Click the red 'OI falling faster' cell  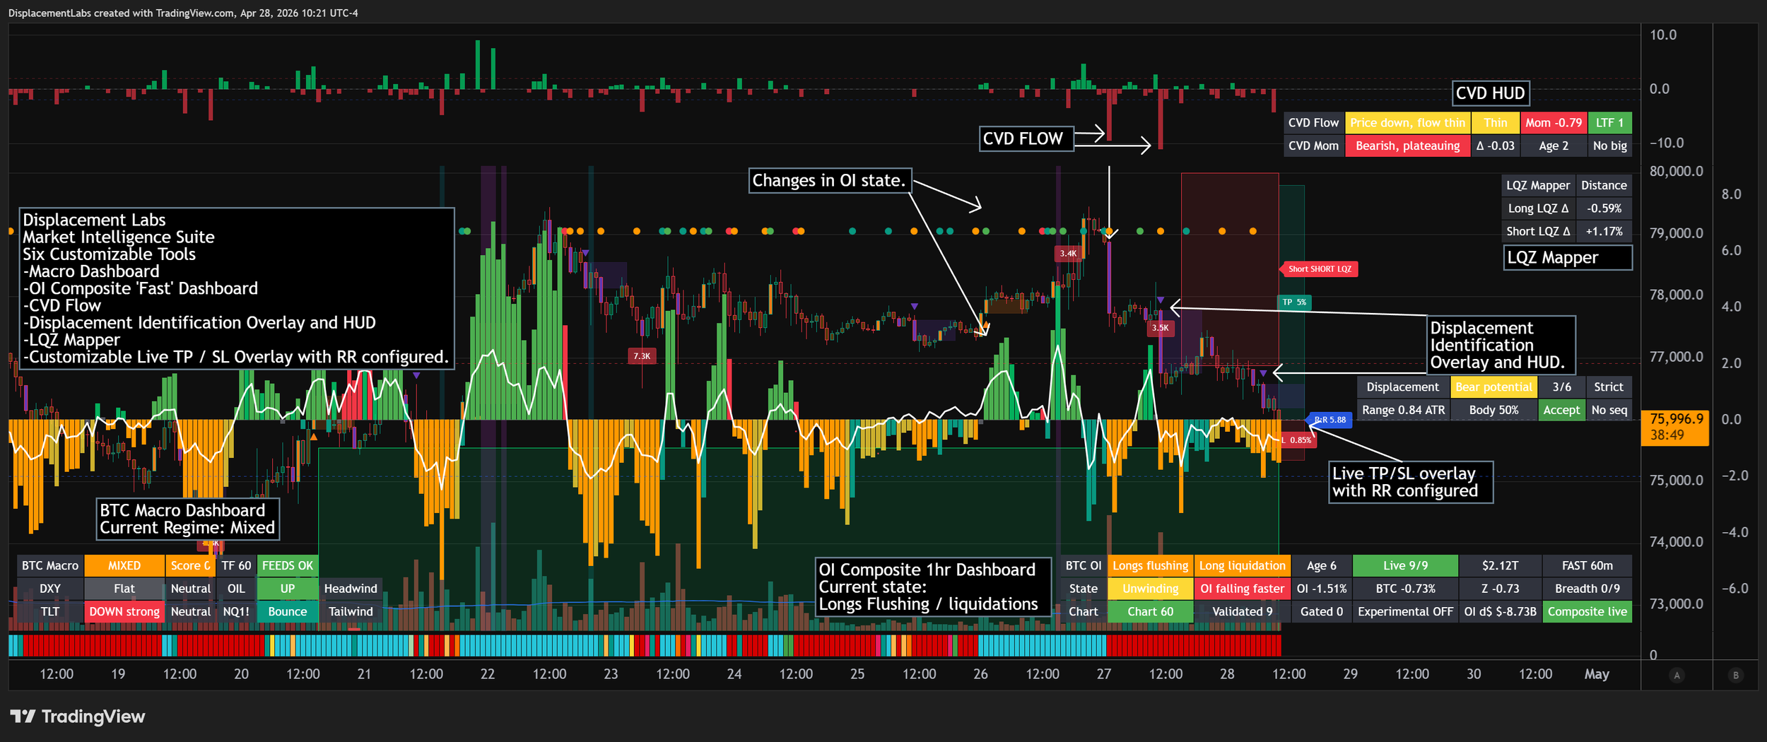[1242, 589]
